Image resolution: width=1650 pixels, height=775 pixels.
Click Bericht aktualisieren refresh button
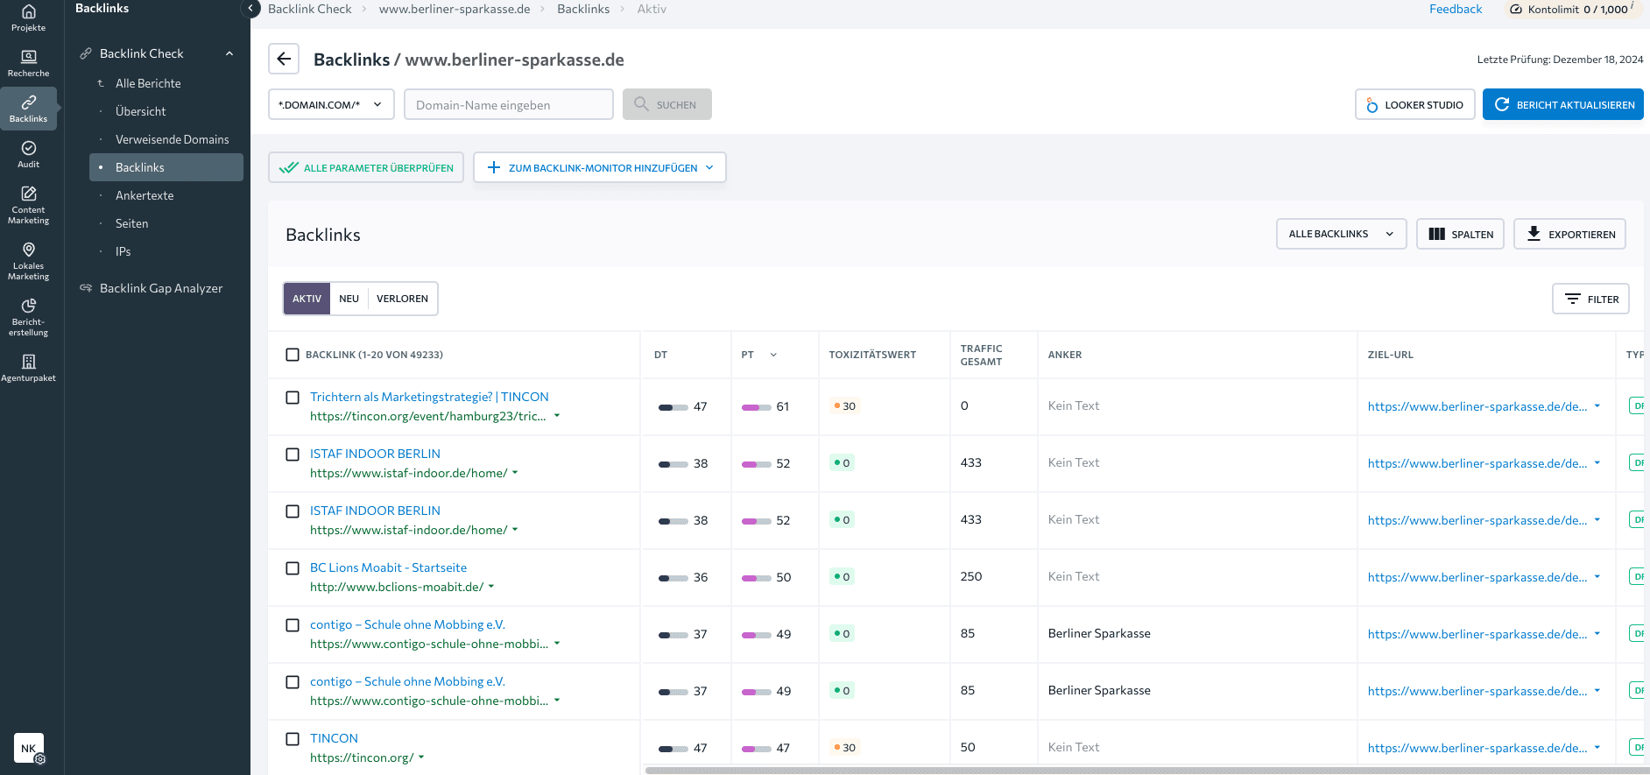1563,104
